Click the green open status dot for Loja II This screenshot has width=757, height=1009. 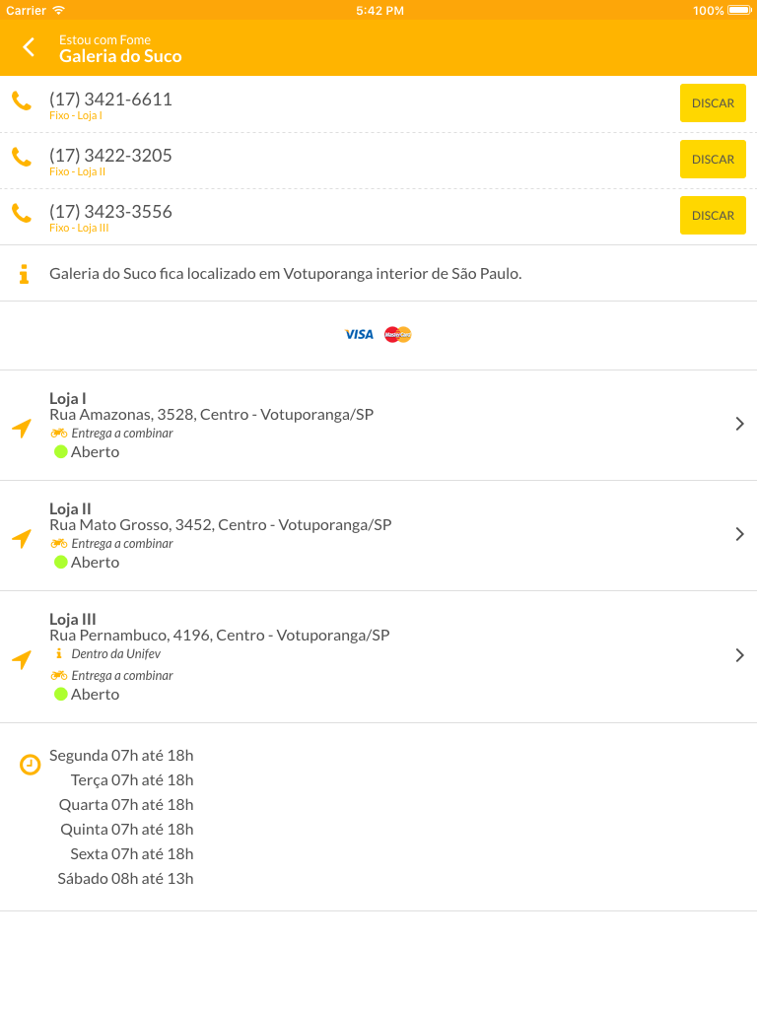(x=61, y=563)
